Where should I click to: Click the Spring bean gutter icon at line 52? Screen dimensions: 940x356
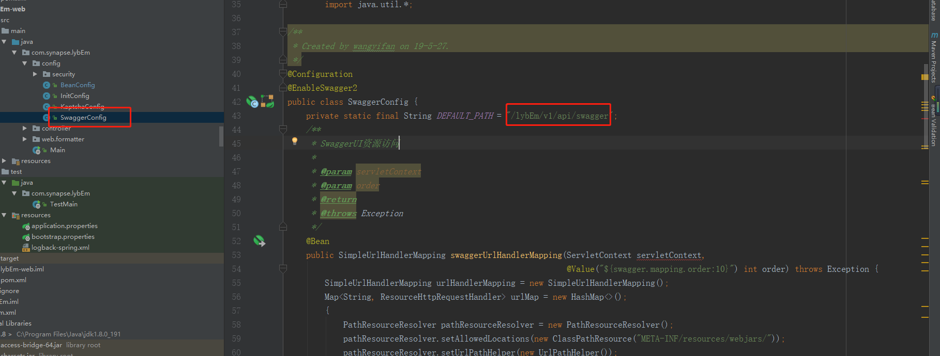pyautogui.click(x=259, y=241)
